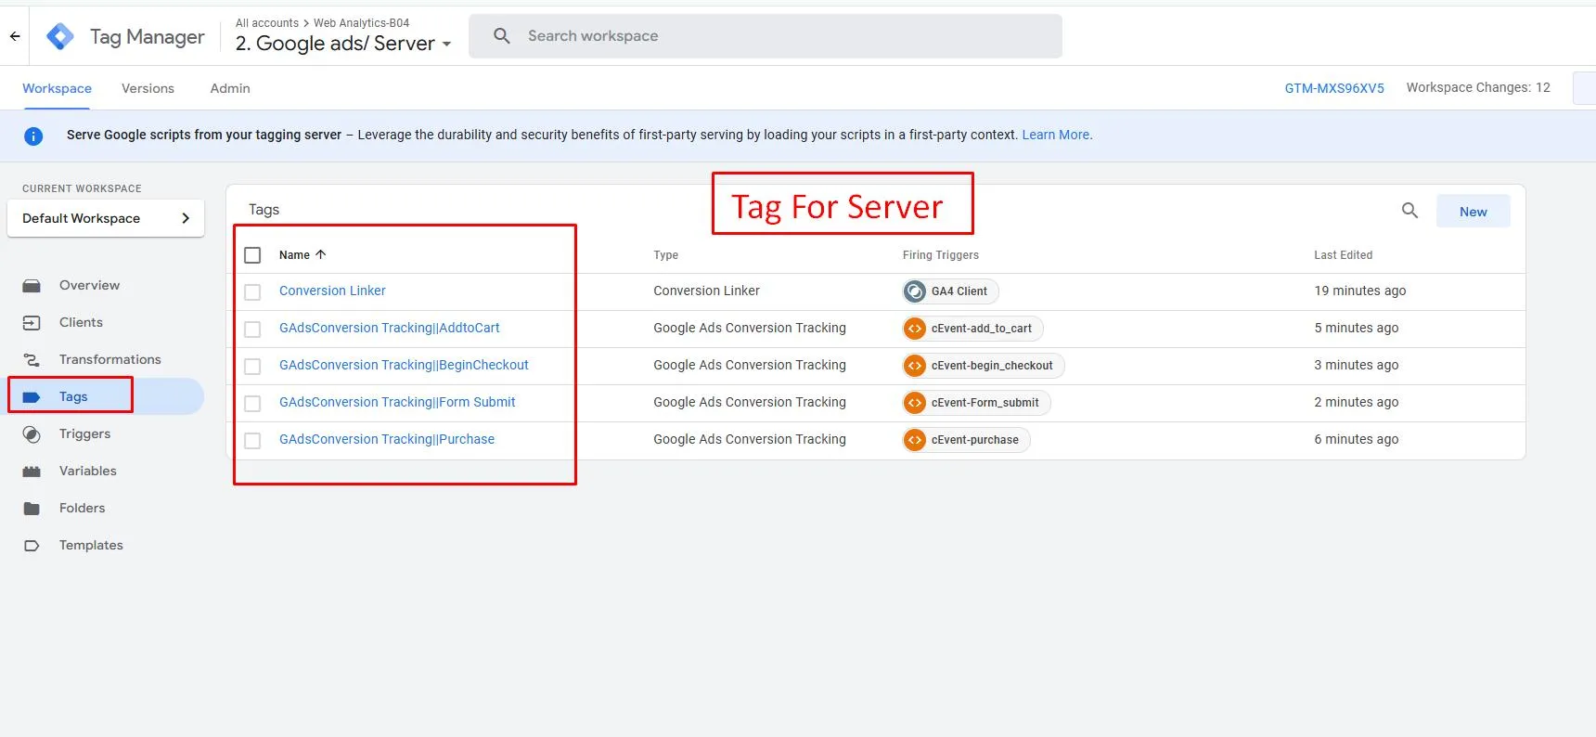Image resolution: width=1596 pixels, height=737 pixels.
Task: Click the Tag Manager logo icon
Action: (60, 36)
